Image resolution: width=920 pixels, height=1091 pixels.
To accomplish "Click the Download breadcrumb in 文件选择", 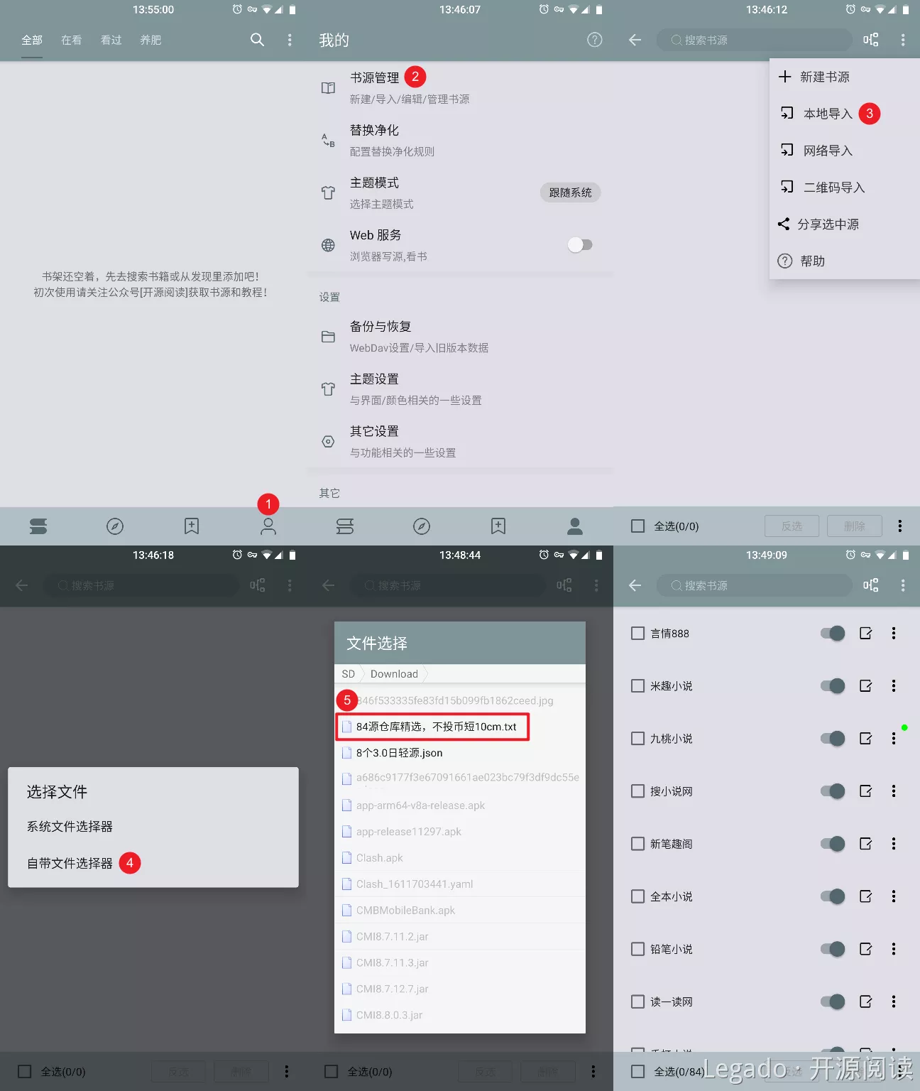I will (394, 674).
